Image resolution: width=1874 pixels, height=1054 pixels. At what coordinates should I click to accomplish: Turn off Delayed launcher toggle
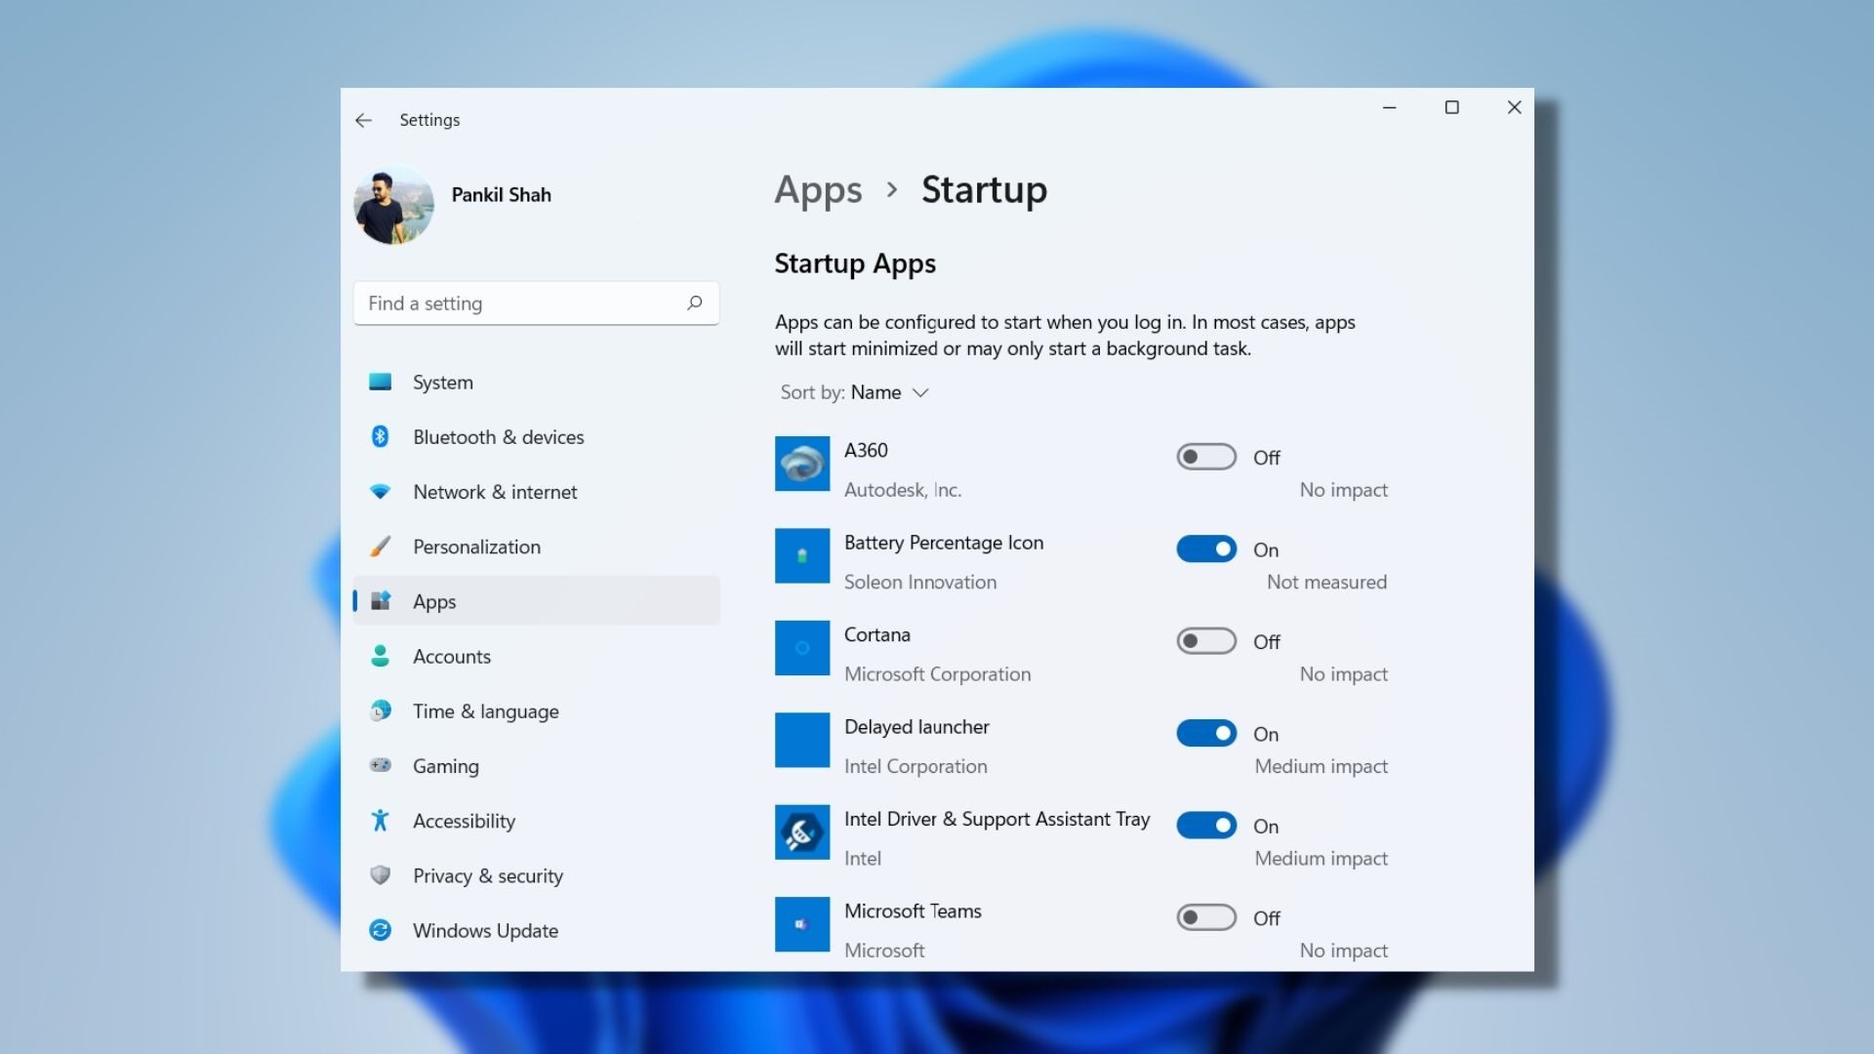pyautogui.click(x=1206, y=733)
